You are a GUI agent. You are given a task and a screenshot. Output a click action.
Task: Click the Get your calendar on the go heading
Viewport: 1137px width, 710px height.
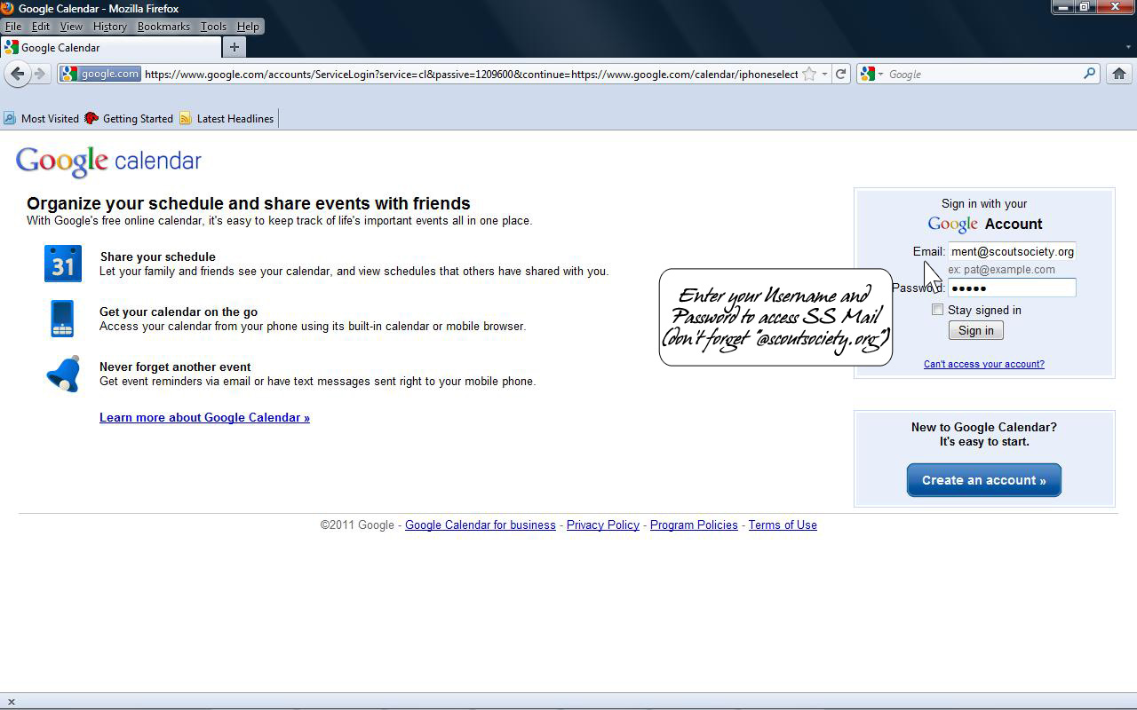[179, 312]
